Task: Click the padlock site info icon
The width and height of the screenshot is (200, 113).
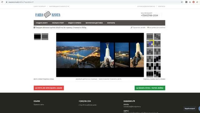Action: pyautogui.click(x=7, y=2)
